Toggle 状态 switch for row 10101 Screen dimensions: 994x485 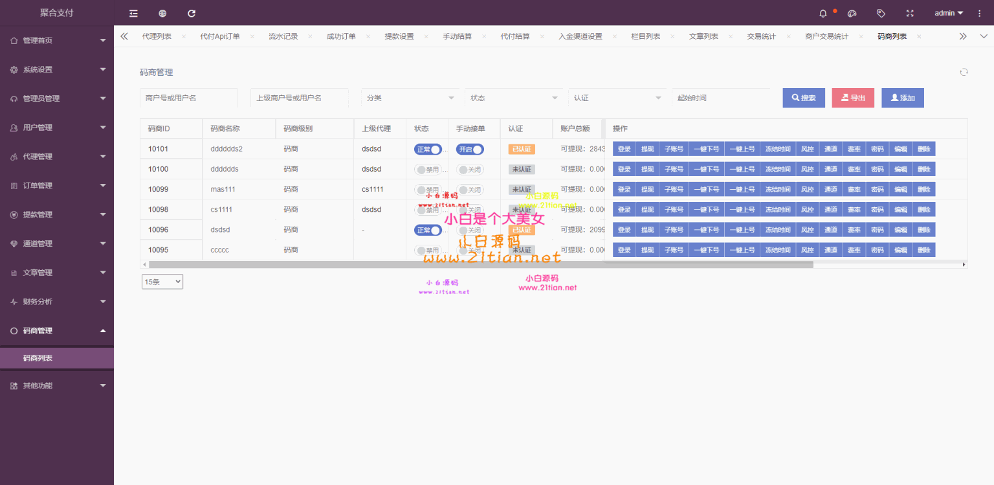coord(428,149)
